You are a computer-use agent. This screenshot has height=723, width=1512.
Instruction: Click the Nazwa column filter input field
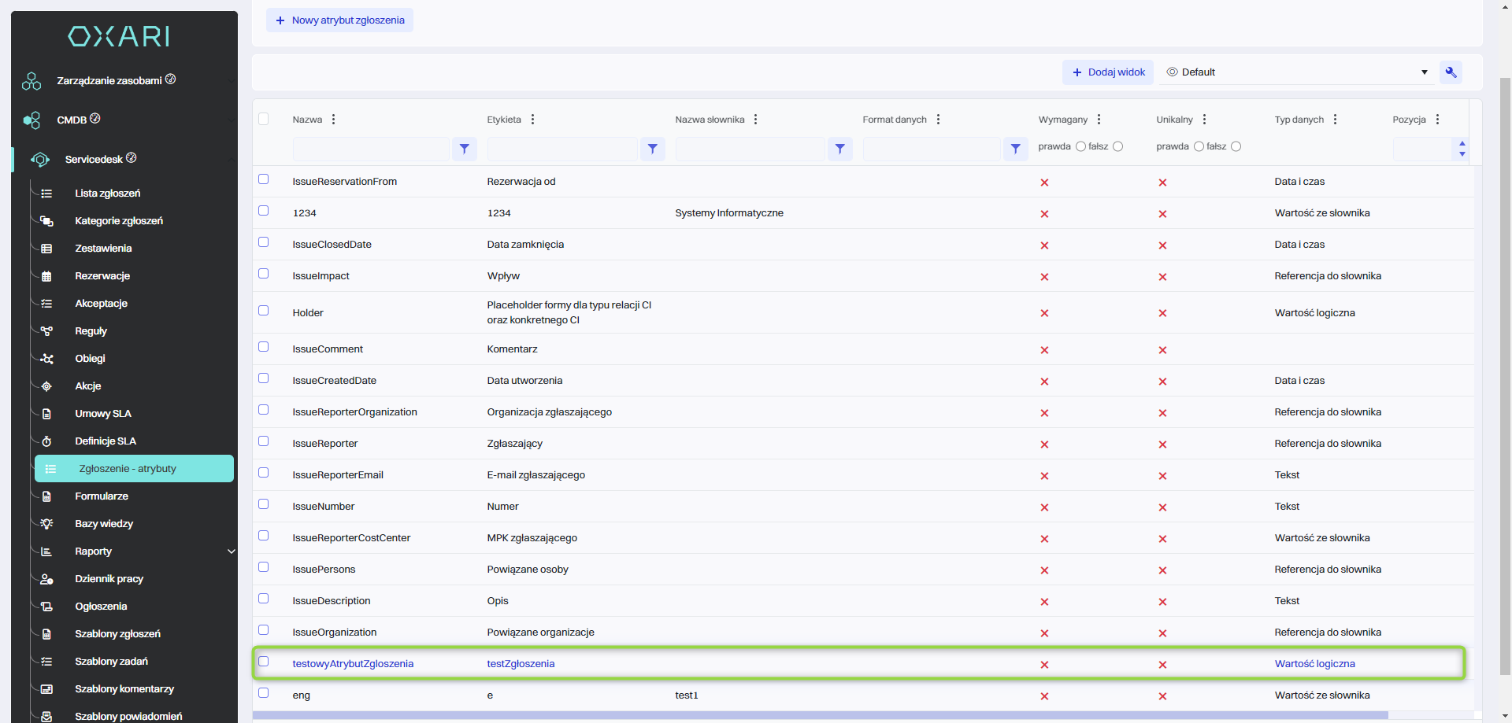(370, 149)
